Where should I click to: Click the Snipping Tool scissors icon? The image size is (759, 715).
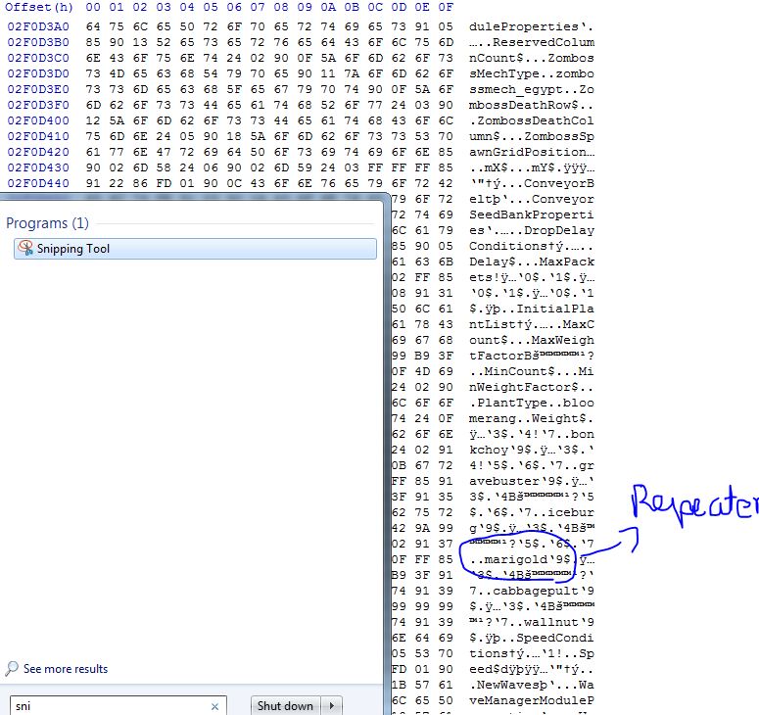click(25, 249)
